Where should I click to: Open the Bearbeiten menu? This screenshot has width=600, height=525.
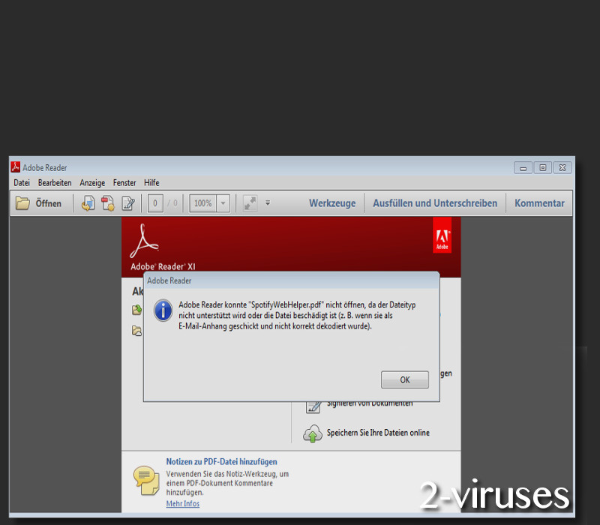55,183
